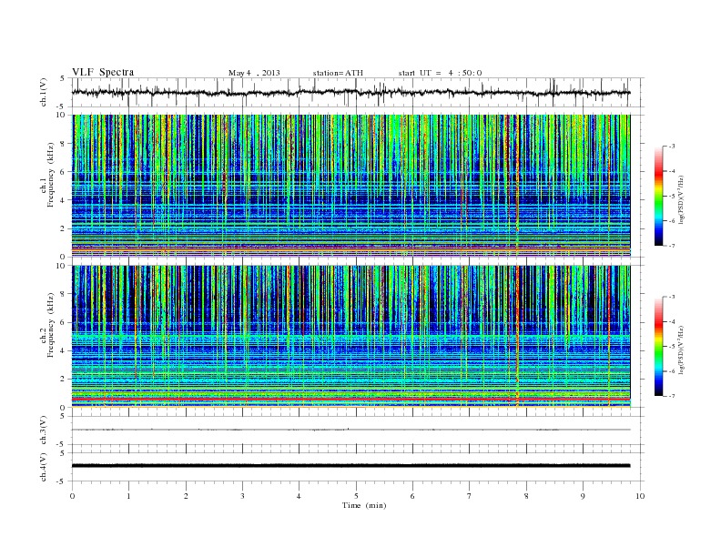
Task: Click the "-7" tick on ch.2 colorbar
Action: pos(672,396)
